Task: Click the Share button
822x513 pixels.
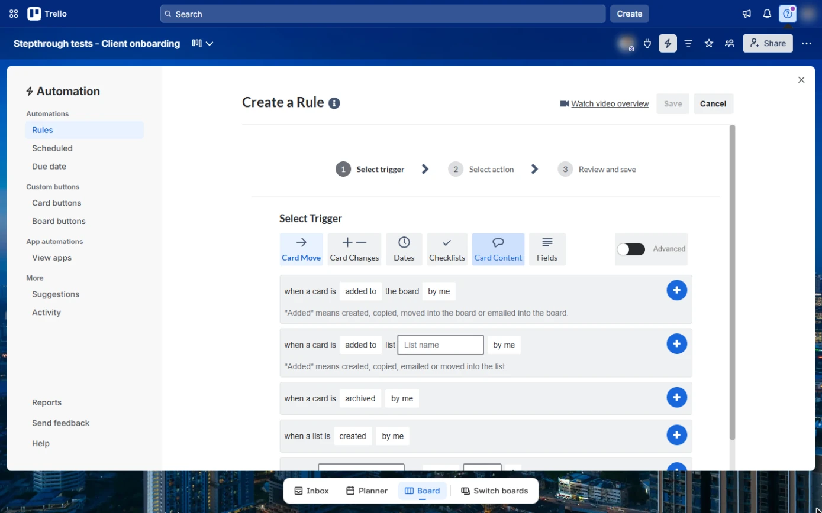Action: (x=768, y=43)
